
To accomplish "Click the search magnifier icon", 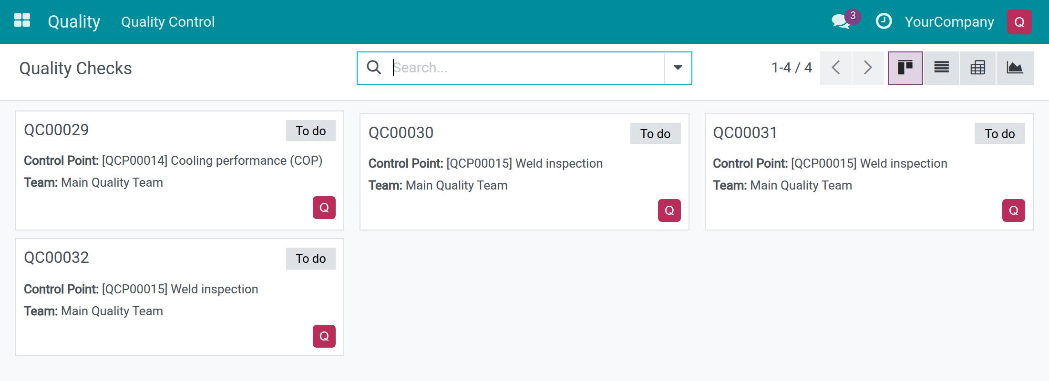I will point(374,68).
